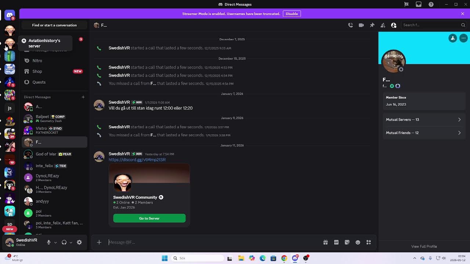This screenshot has height=264, width=470.
Task: Click the plus attachment button in message bar
Action: 99,242
